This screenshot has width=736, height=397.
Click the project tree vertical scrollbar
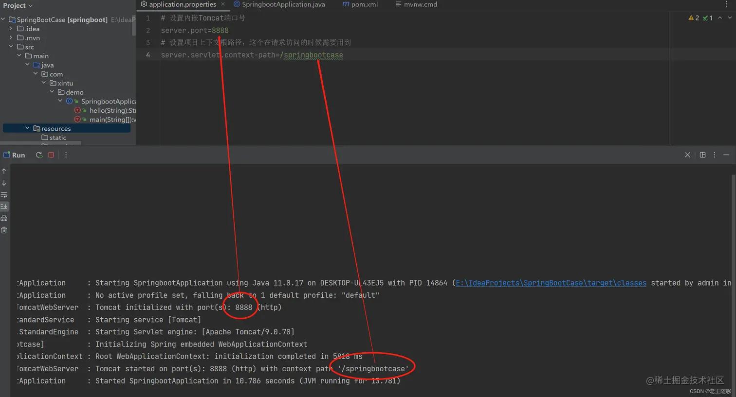(134, 25)
